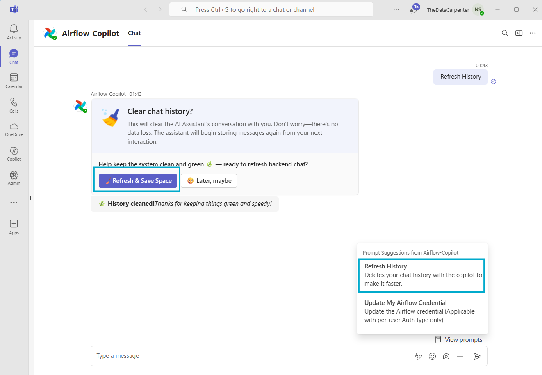
Task: Go back with the left navigation arrow
Action: [146, 9]
